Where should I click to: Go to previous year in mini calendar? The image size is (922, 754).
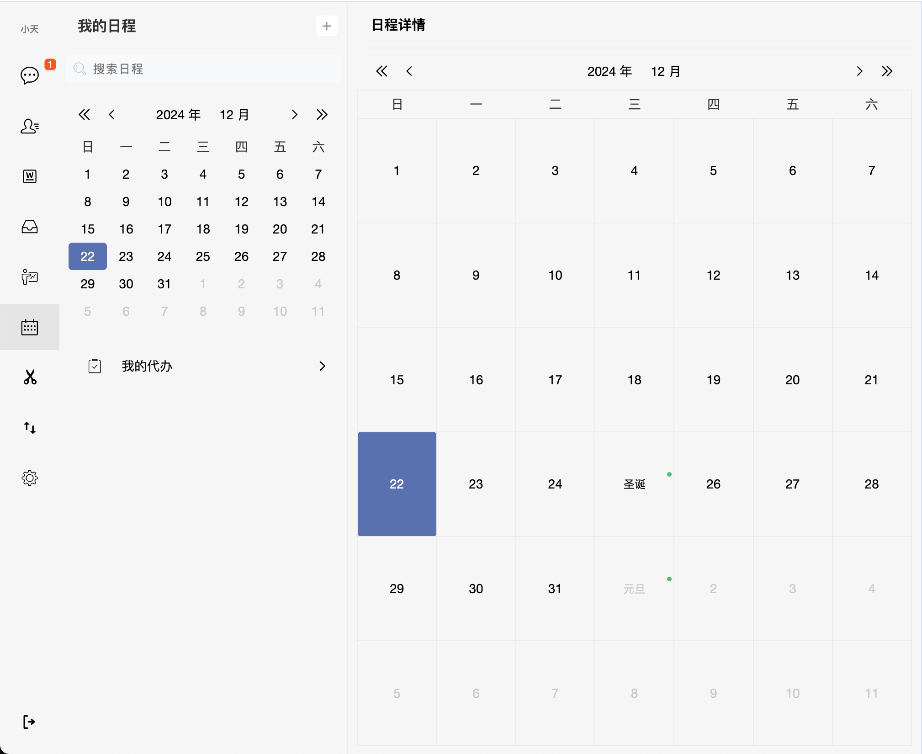[x=84, y=115]
